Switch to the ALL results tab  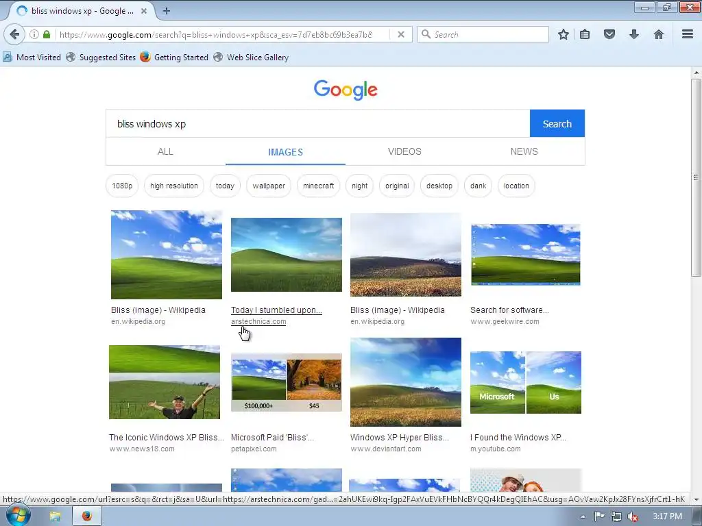coord(165,151)
